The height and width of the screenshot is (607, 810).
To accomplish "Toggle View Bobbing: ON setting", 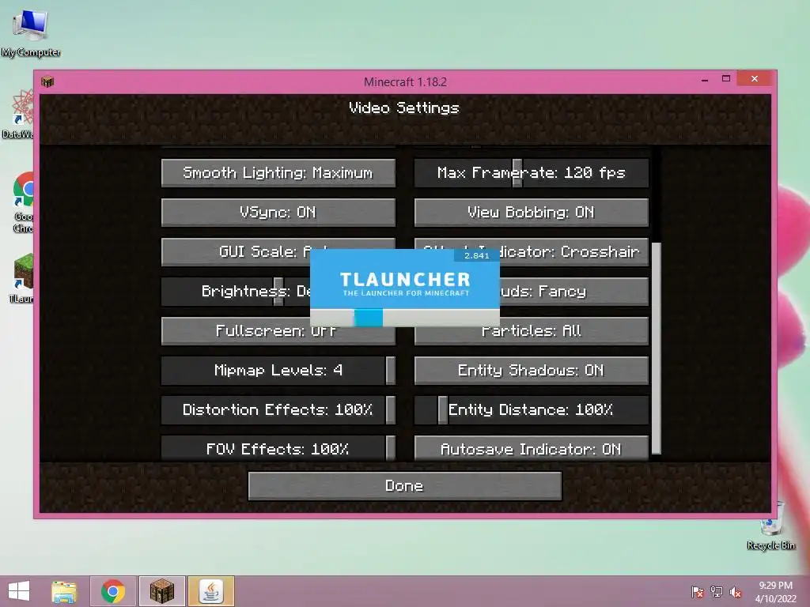I will coord(531,212).
